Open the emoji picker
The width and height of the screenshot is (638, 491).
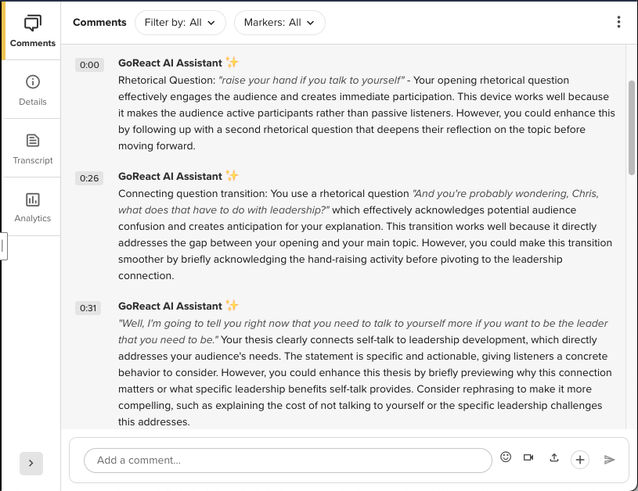[x=506, y=457]
